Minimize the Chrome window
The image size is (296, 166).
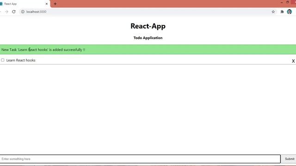tap(282, 2)
